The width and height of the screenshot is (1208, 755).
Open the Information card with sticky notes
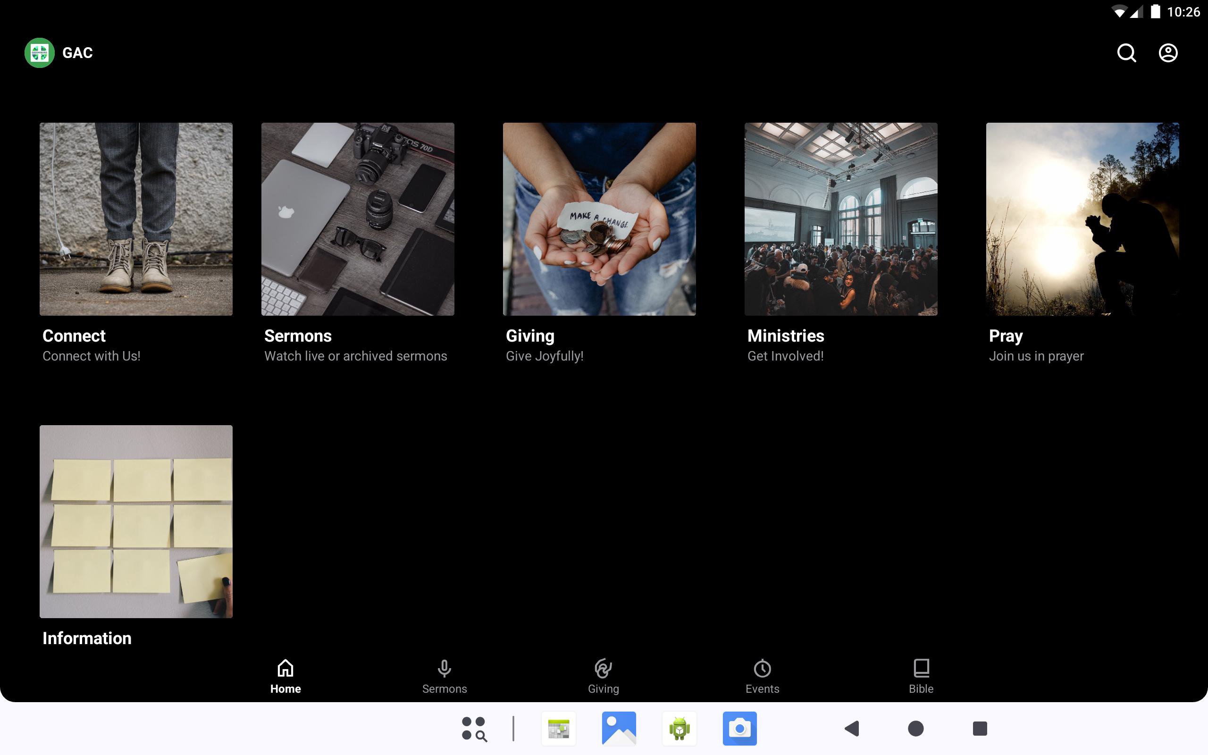(136, 521)
